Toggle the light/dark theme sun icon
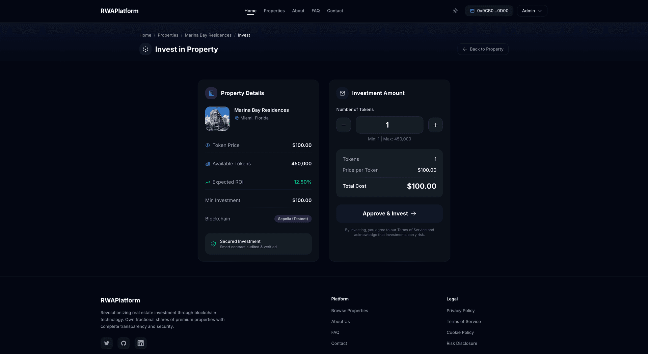This screenshot has width=648, height=354. [455, 11]
